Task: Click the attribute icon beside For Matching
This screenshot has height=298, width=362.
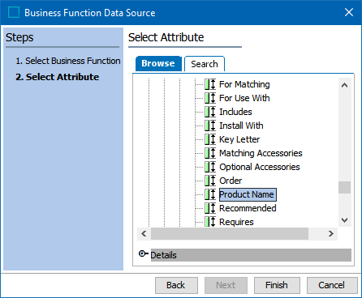Action: pyautogui.click(x=210, y=84)
